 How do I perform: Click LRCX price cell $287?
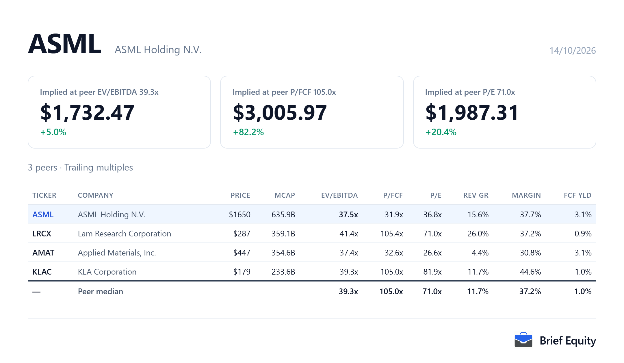(242, 234)
